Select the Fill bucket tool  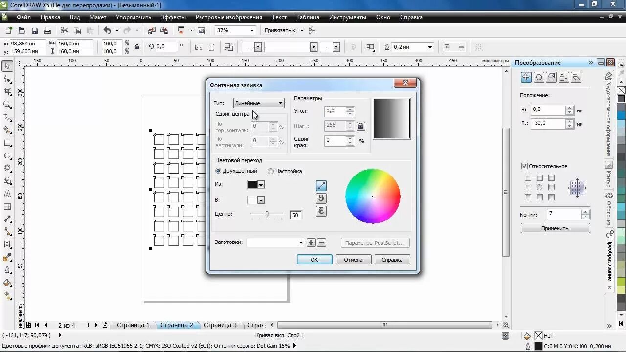[7, 283]
